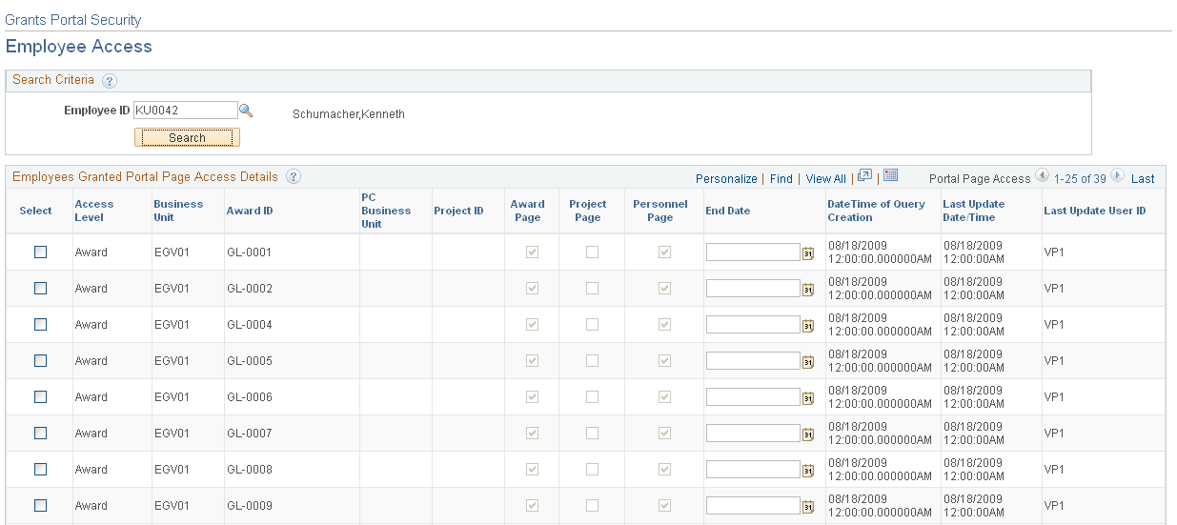
Task: Sort by Personnel Page column header
Action: pyautogui.click(x=660, y=211)
